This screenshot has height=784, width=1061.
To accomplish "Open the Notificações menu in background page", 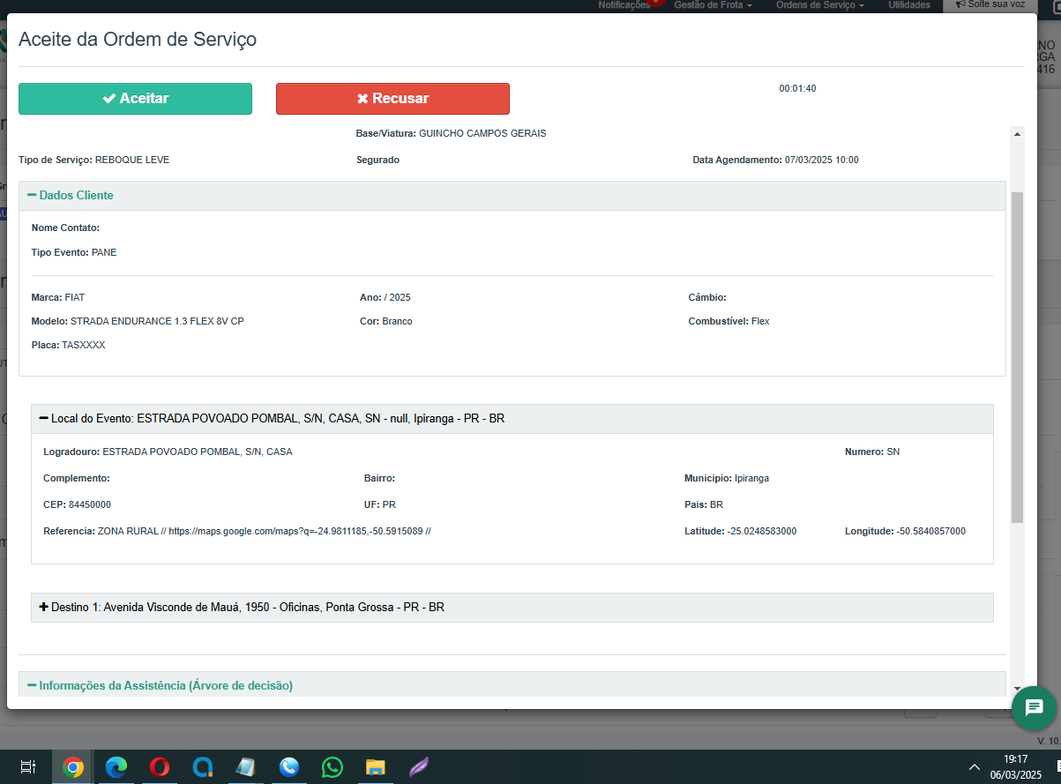I will [624, 5].
